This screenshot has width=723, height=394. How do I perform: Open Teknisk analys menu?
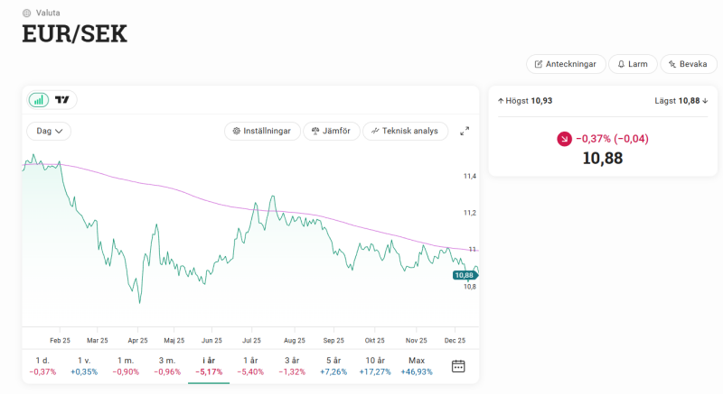coord(404,131)
